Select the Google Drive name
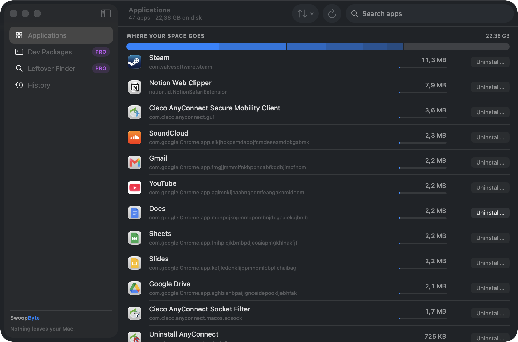Screen dimensions: 518x342 [x=170, y=284]
